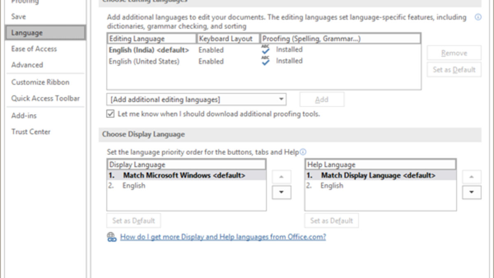Viewport: 494px width, 278px height.
Task: Select 'English' in the Help Language list
Action: [x=332, y=186]
